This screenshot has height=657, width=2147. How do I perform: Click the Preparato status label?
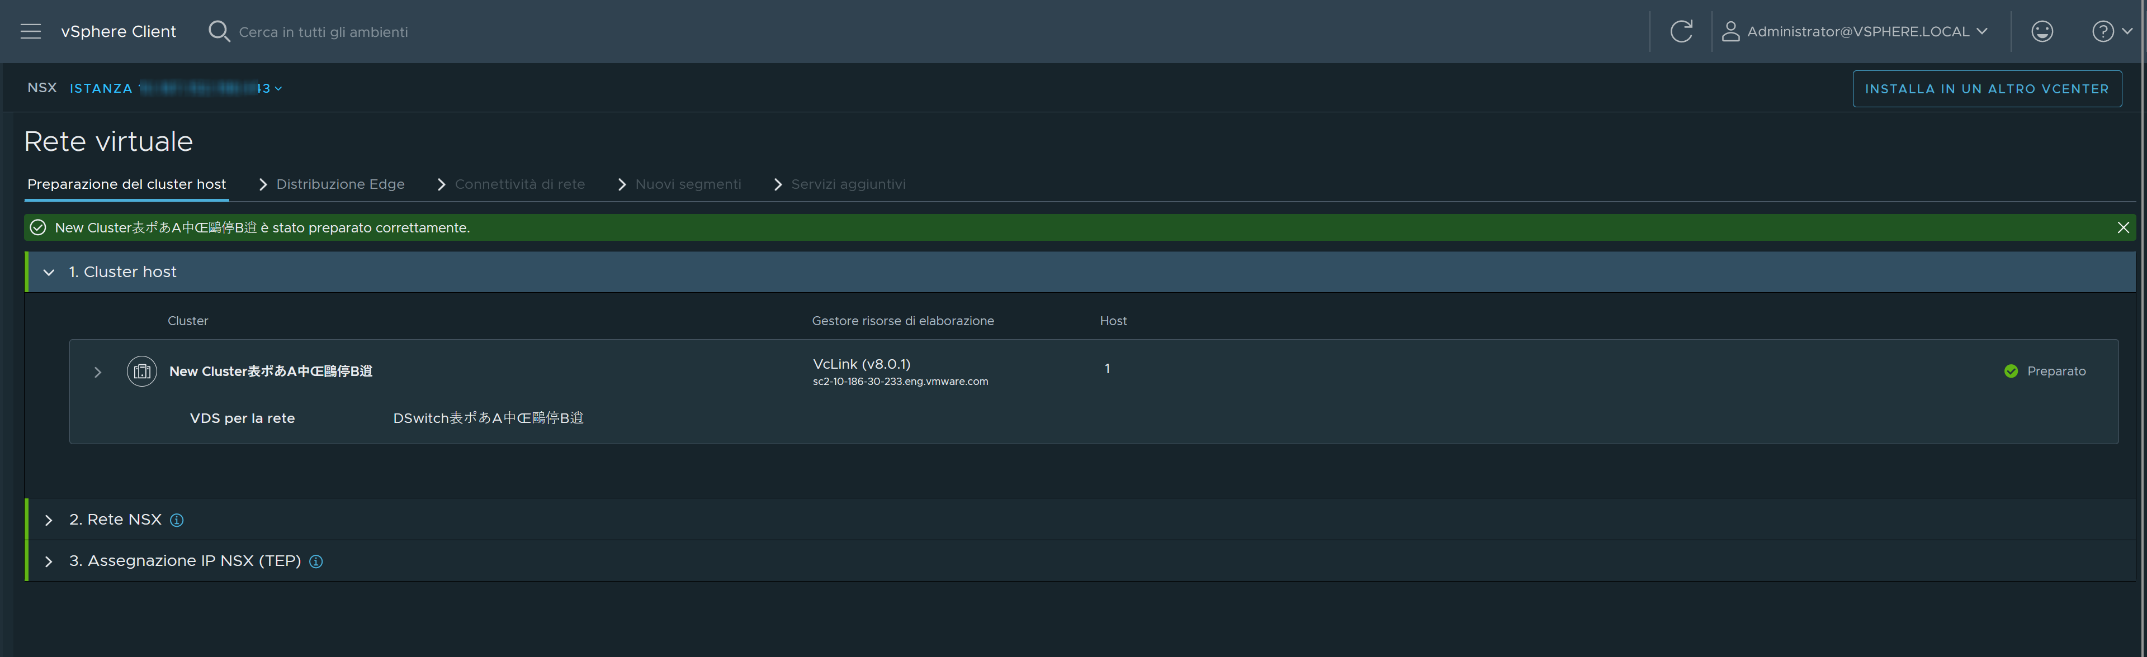pos(2056,372)
